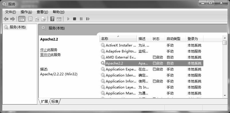Click the 停止 link to stop service
The height and width of the screenshot is (113, 230).
pyautogui.click(x=44, y=50)
